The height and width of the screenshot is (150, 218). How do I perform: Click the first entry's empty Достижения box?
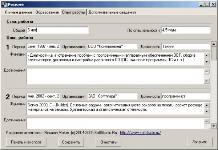[x=114, y=76]
